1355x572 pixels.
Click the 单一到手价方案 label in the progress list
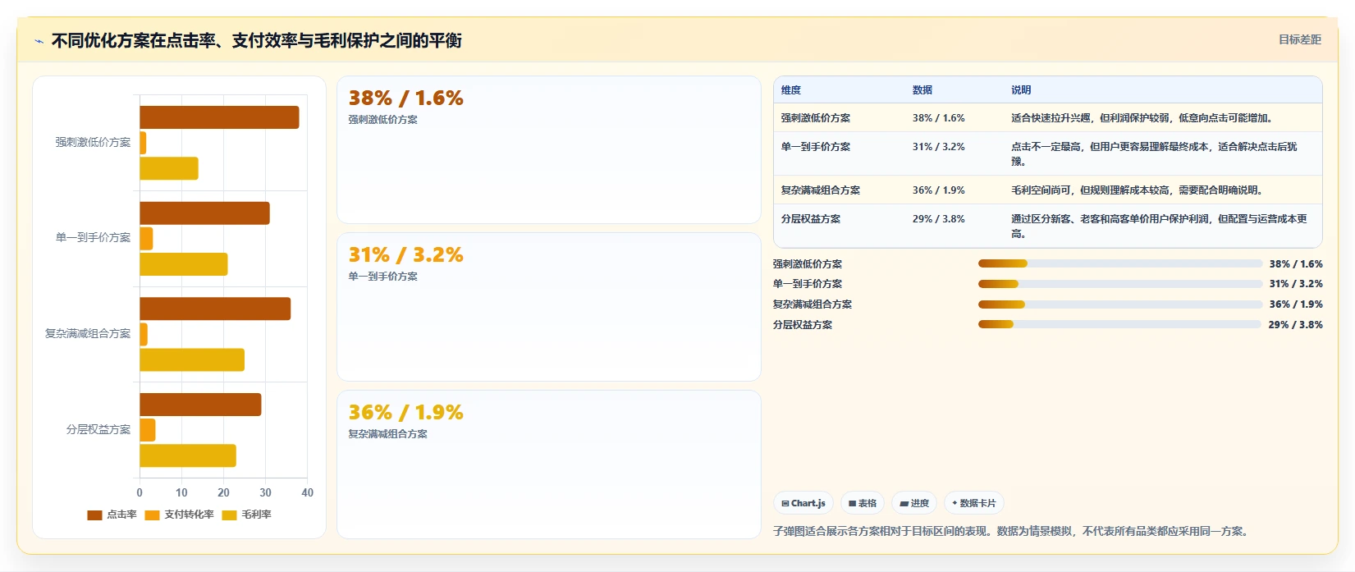[808, 284]
